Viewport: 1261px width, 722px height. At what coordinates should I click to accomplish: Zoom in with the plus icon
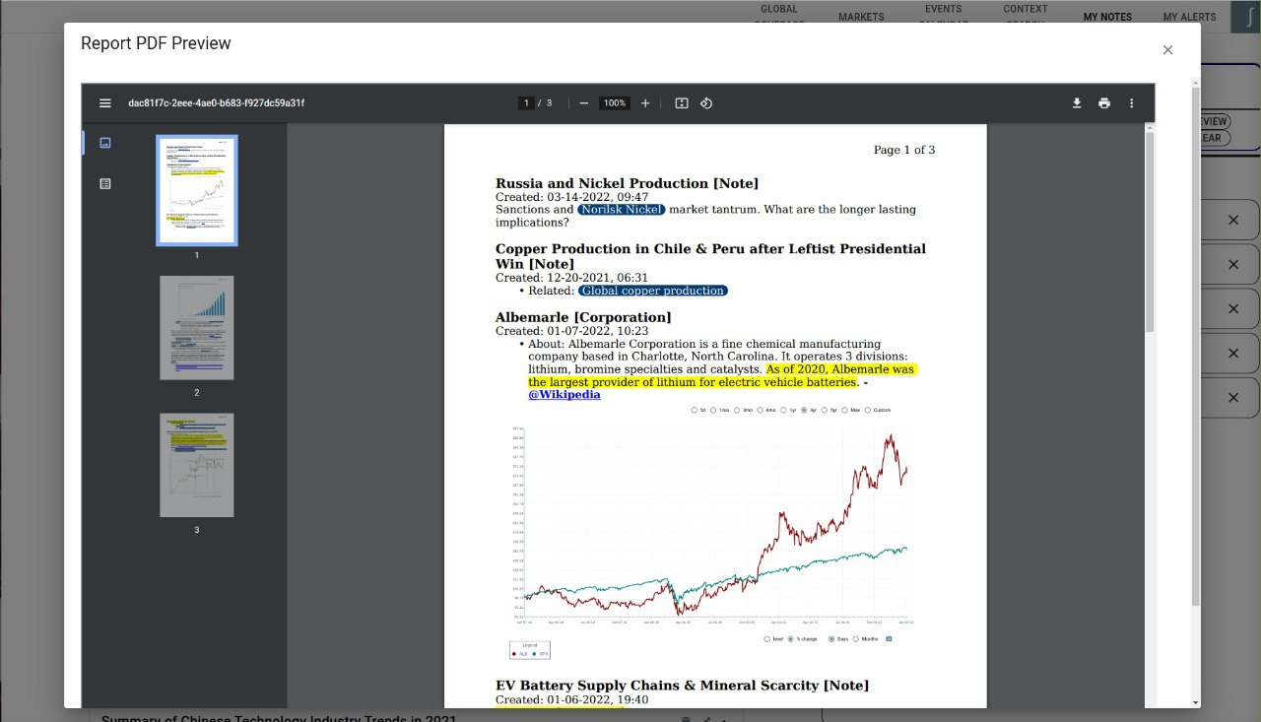645,103
